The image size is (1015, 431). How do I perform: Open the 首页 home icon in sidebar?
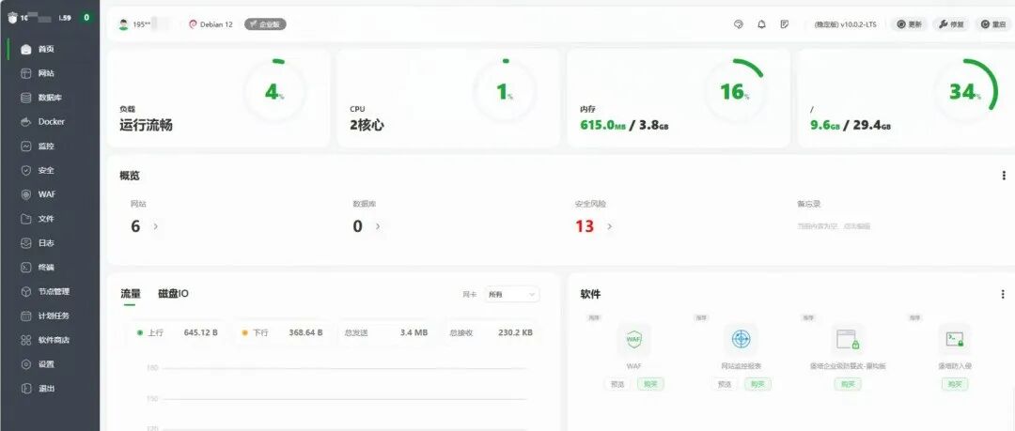[26, 49]
